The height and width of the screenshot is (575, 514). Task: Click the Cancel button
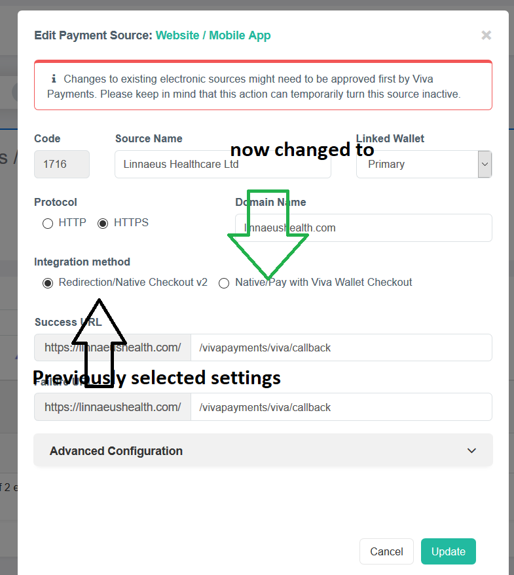386,551
